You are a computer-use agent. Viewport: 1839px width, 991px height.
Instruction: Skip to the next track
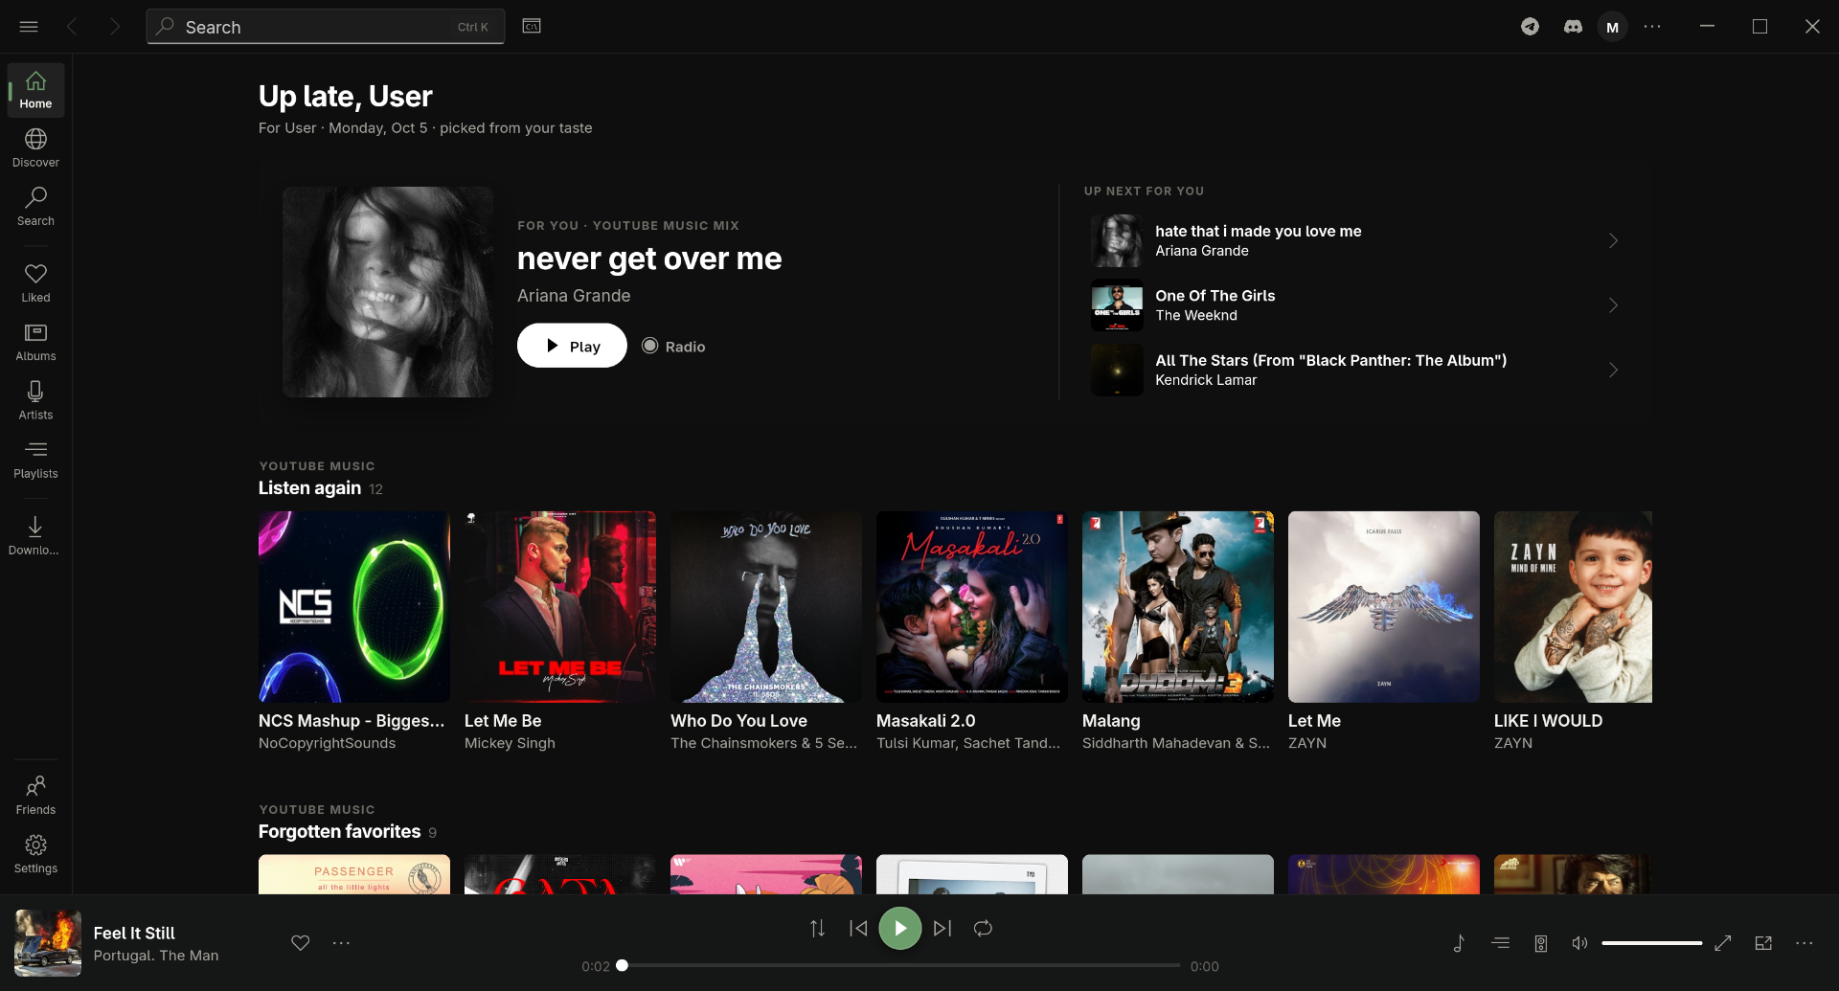(942, 928)
